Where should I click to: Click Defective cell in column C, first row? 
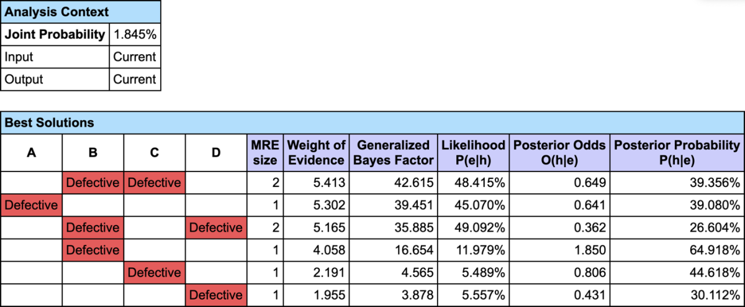155,183
